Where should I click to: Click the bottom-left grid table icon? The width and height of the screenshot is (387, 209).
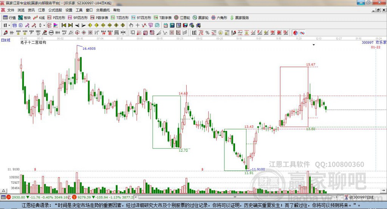click(3, 197)
